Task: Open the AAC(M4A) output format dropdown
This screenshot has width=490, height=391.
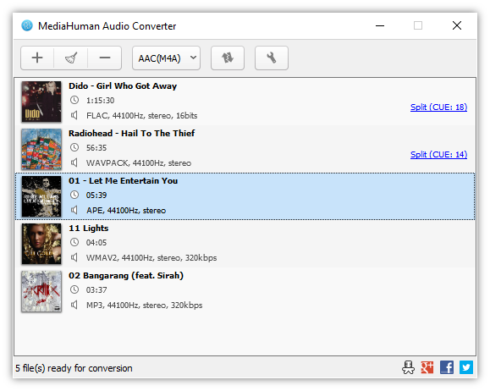Action: pyautogui.click(x=166, y=58)
